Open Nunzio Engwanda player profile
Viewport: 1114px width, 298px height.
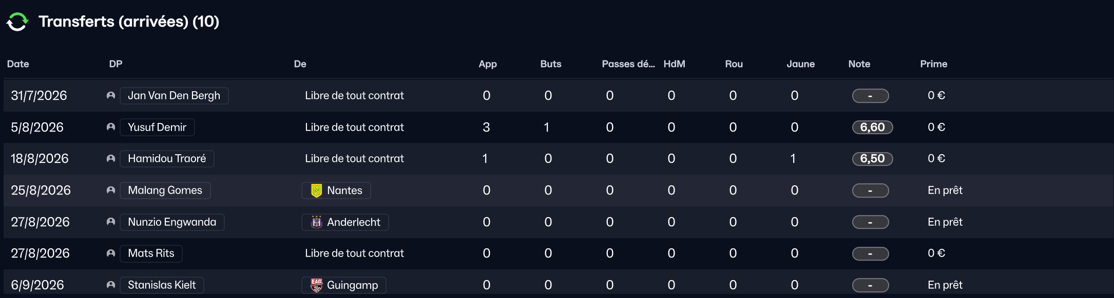click(x=172, y=222)
